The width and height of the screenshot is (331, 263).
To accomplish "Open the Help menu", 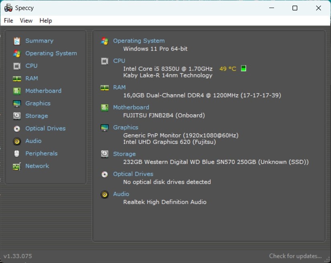I will point(45,20).
